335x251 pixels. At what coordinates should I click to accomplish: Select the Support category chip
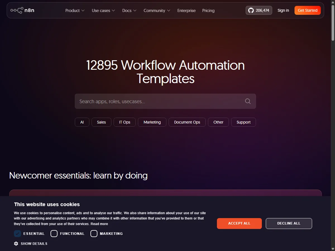coord(243,122)
